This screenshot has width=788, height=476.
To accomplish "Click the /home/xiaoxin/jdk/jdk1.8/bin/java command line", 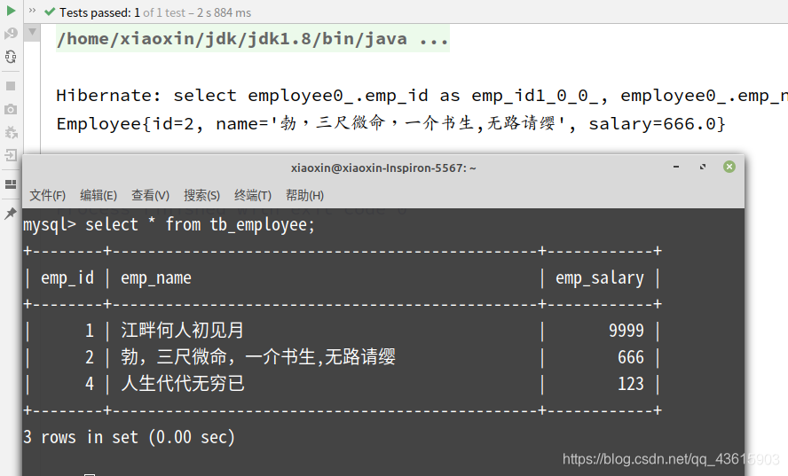I will pyautogui.click(x=253, y=39).
